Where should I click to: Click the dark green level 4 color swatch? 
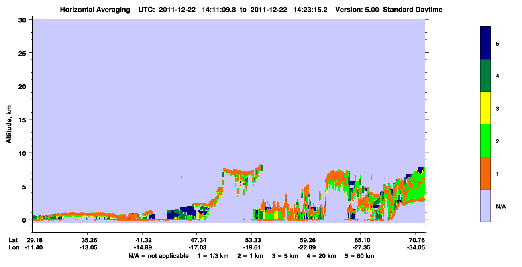pos(485,76)
